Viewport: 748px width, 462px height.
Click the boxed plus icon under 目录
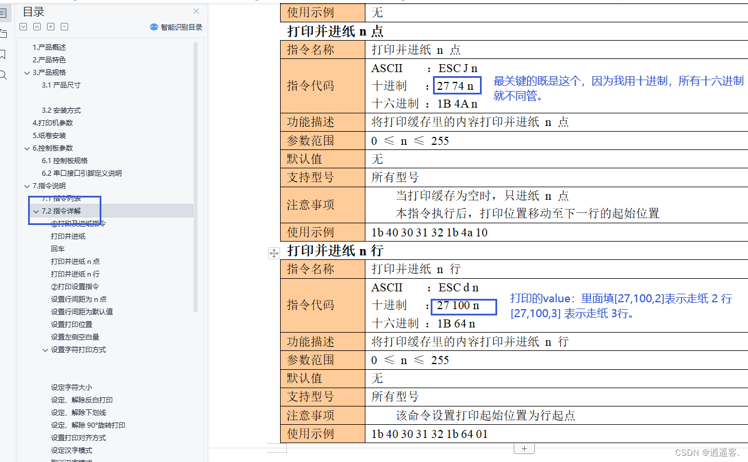50,27
